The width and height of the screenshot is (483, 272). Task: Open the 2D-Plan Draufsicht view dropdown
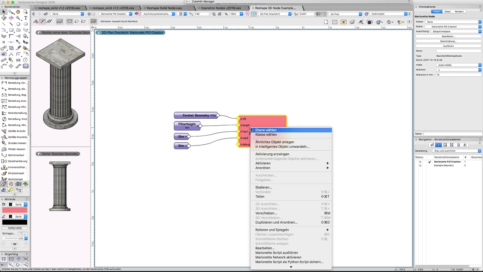point(275,14)
